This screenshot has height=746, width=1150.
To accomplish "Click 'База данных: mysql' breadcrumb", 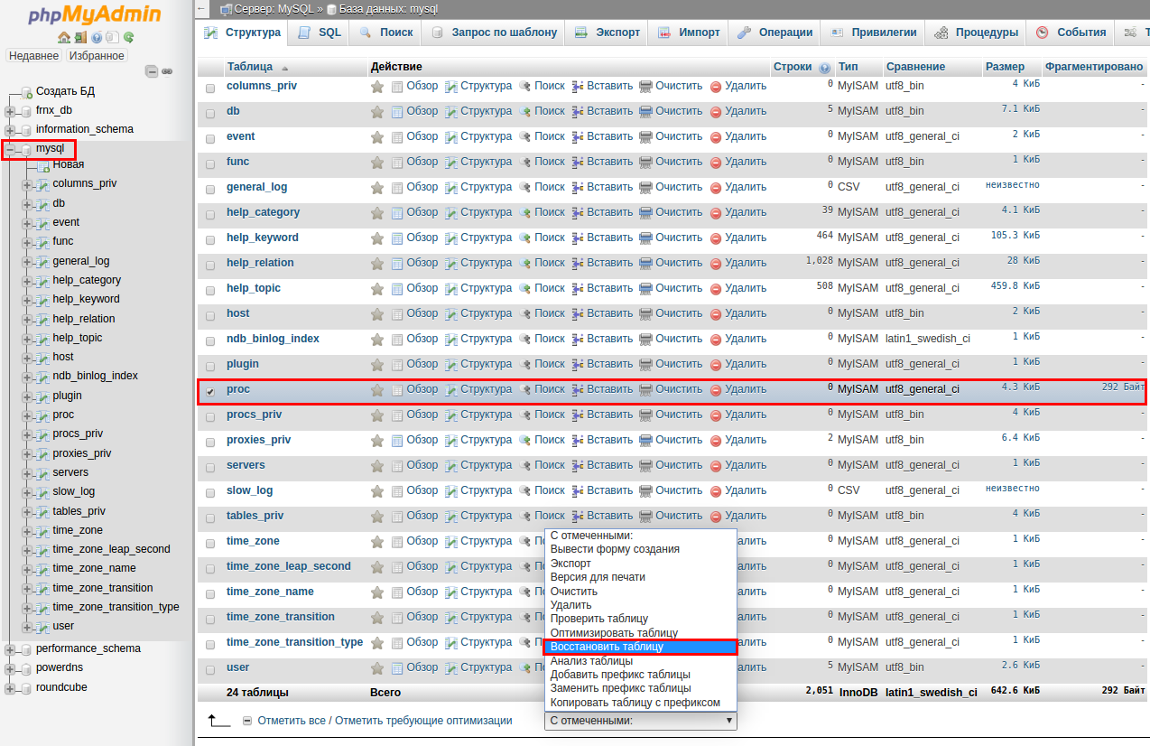I will [388, 9].
